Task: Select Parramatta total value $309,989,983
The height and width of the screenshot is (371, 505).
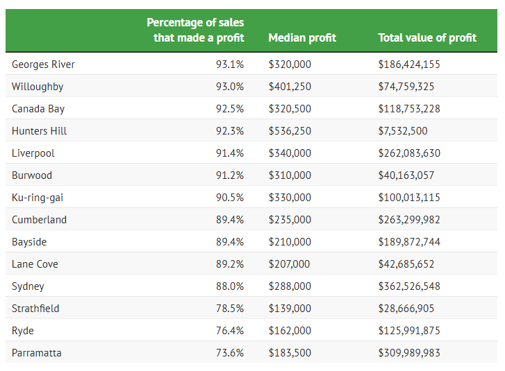Action: 409,353
